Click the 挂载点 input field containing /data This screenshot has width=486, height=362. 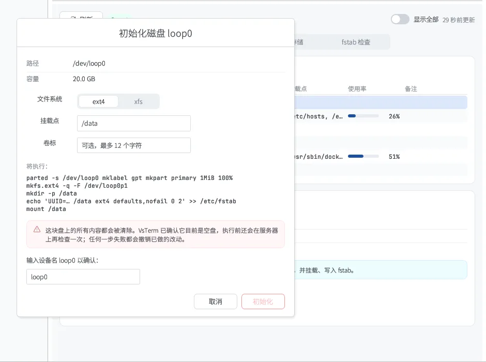(x=134, y=124)
